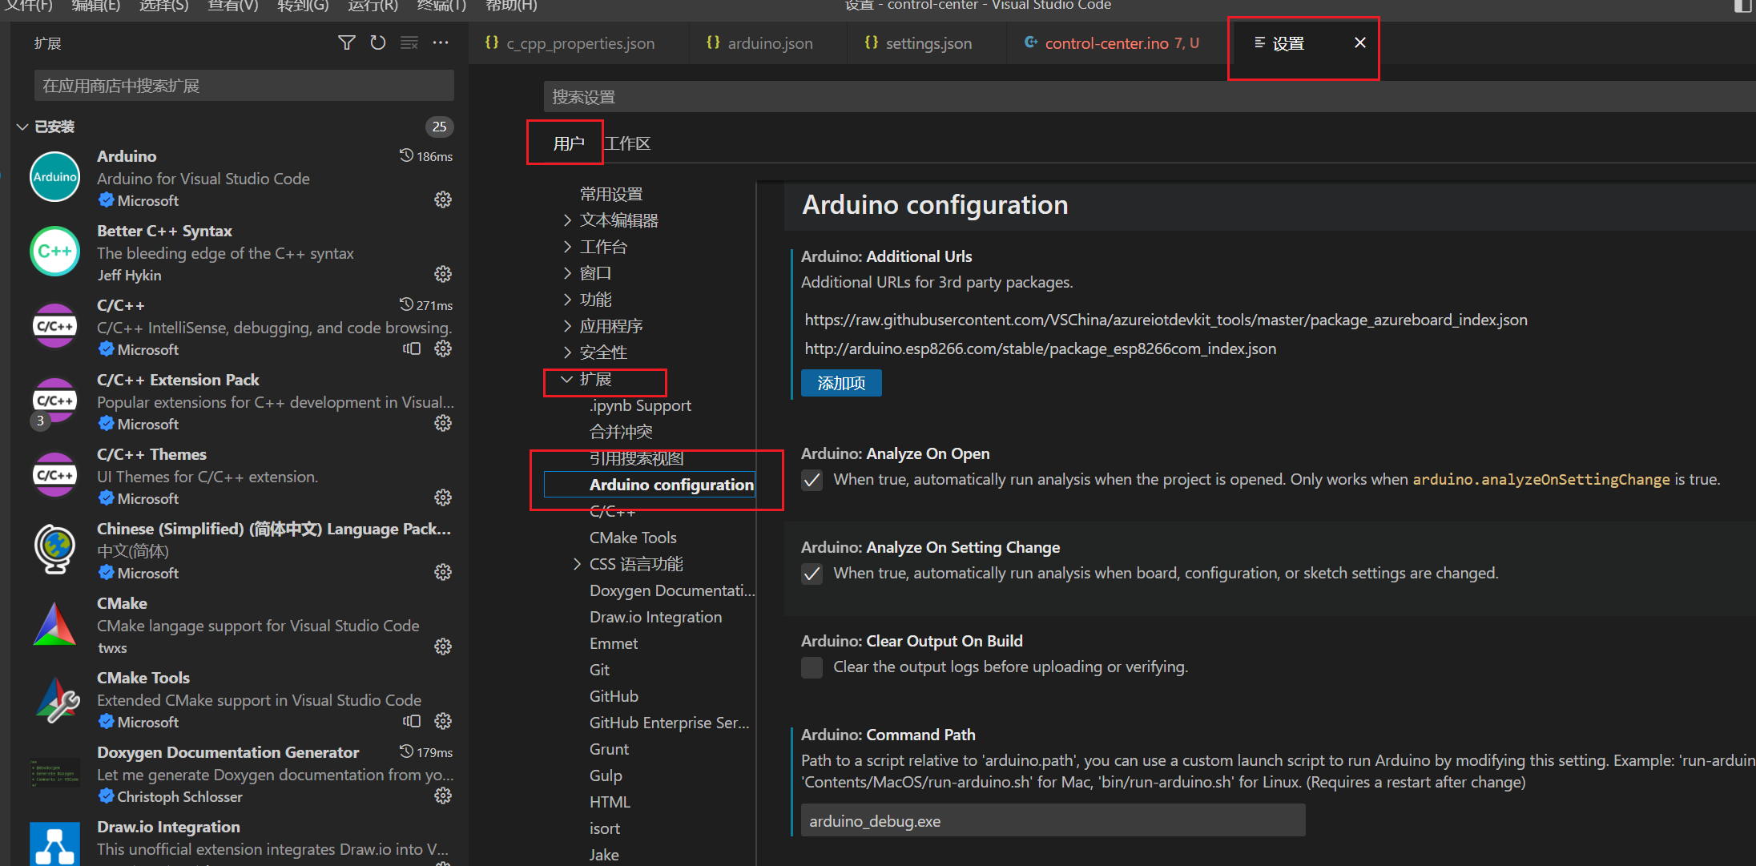Expand the 窗口 settings category

click(567, 273)
